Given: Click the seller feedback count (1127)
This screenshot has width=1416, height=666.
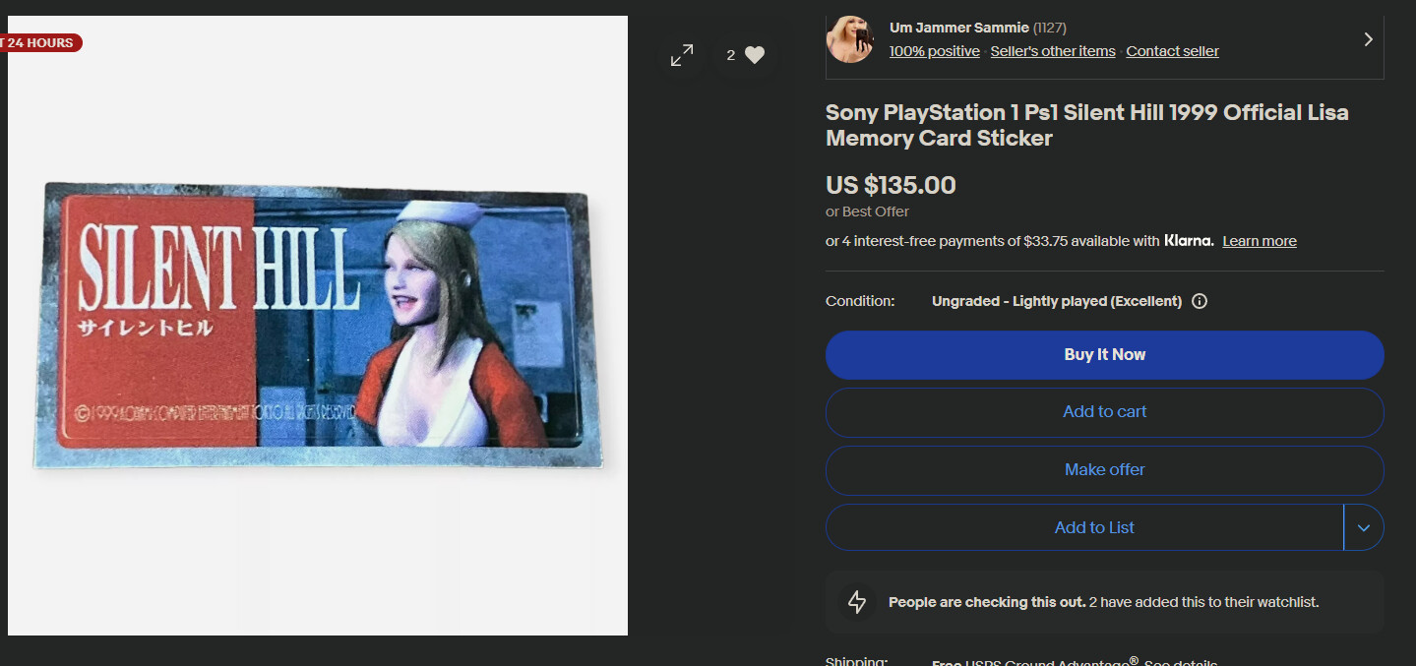Looking at the screenshot, I should pyautogui.click(x=1050, y=28).
